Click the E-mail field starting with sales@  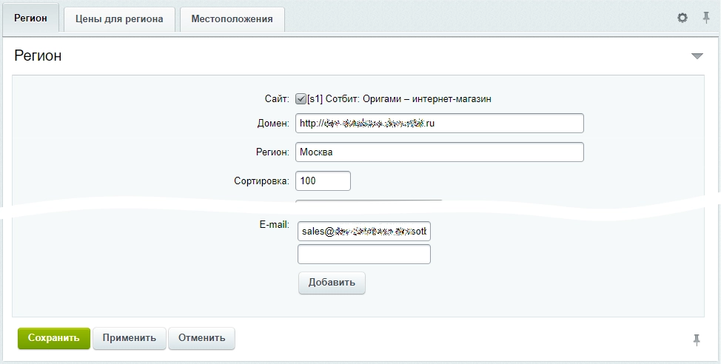364,231
